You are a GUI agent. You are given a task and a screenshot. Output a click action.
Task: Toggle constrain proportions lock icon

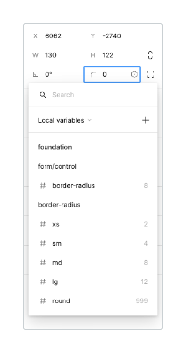(150, 55)
